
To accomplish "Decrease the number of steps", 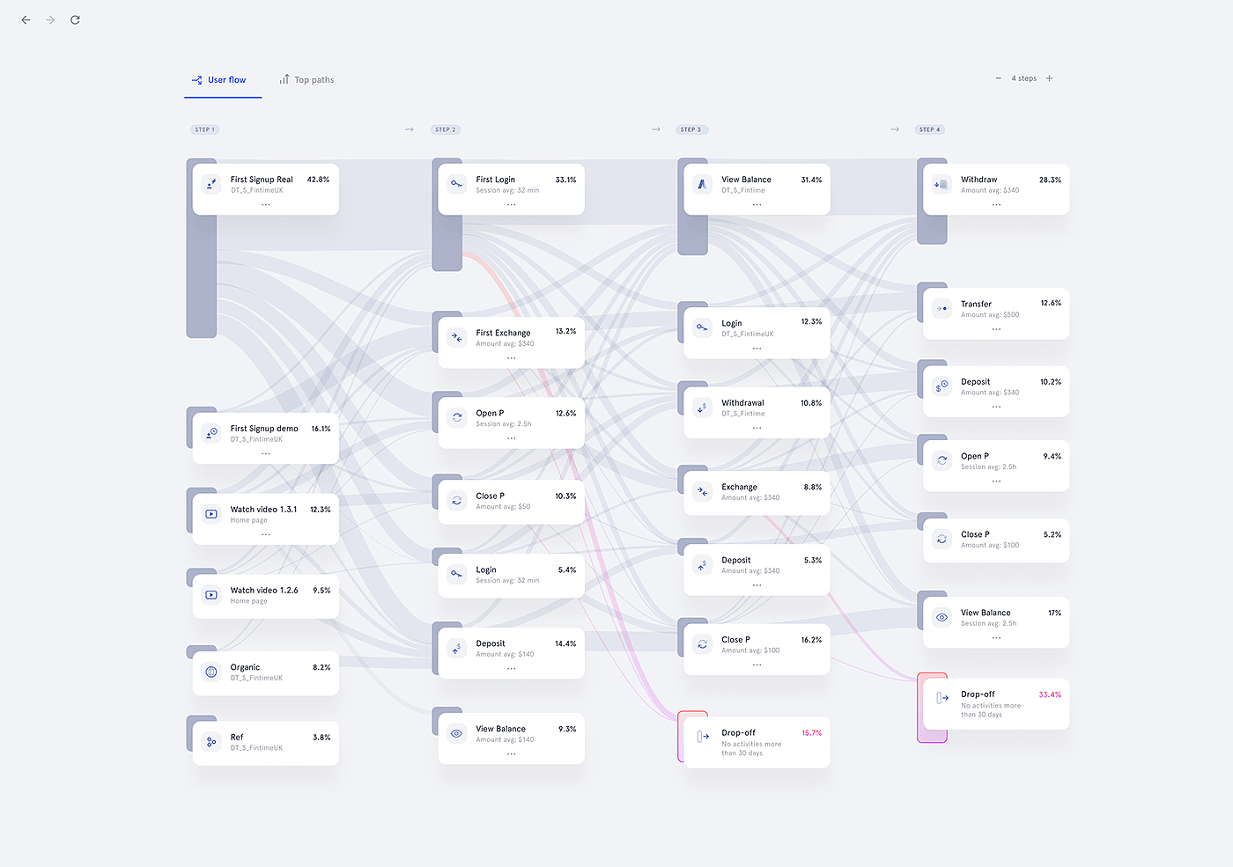I will tap(999, 78).
